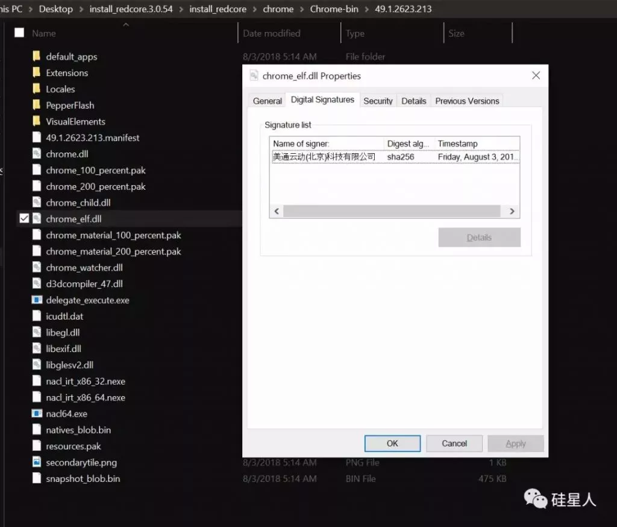Select the sha256 signature row entry
Image resolution: width=617 pixels, height=527 pixels.
(x=395, y=157)
